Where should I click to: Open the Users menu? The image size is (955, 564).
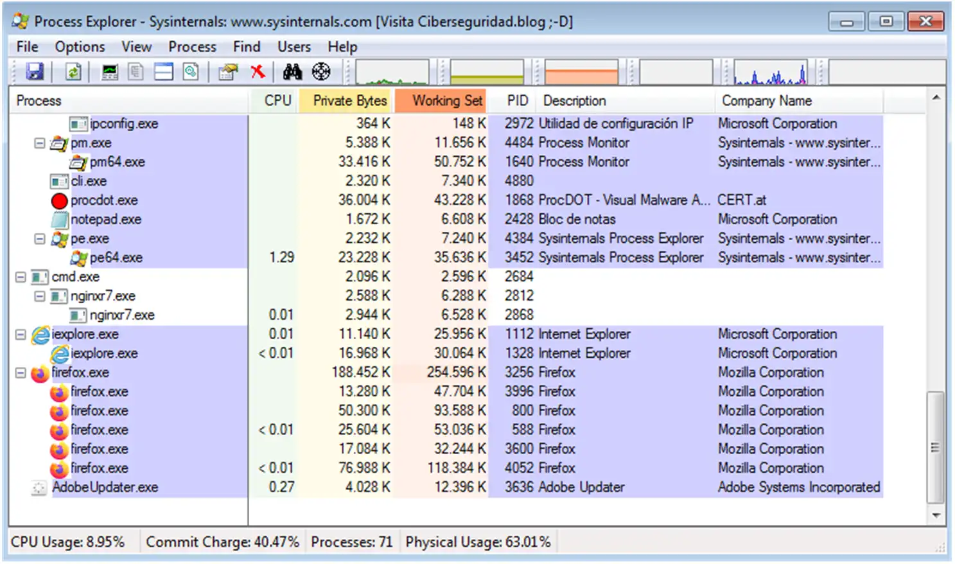294,47
